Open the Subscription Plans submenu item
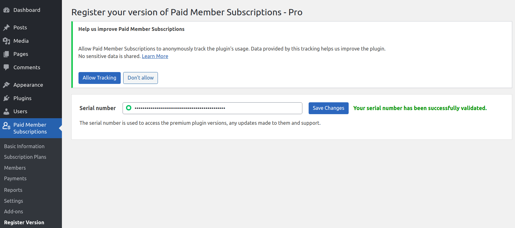515x228 pixels. (x=25, y=157)
